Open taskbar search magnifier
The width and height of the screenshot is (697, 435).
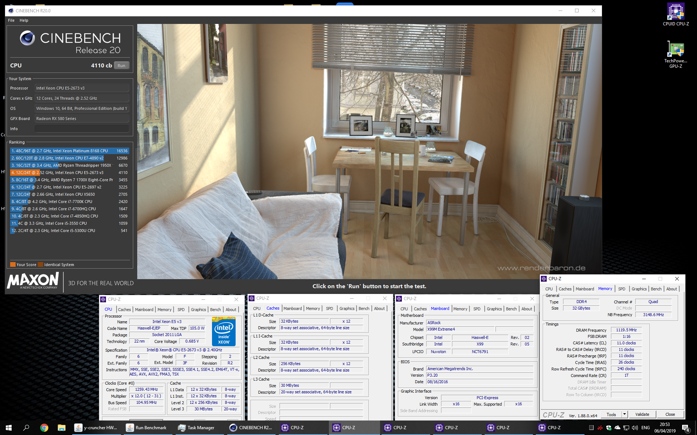(x=26, y=428)
